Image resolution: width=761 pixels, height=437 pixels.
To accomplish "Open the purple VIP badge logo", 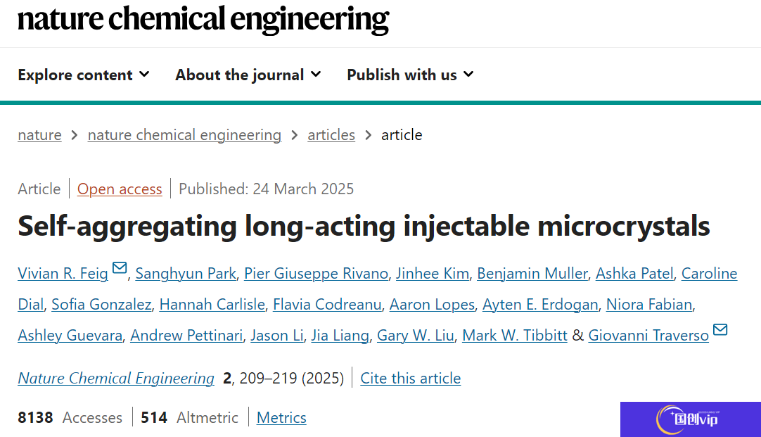I will pyautogui.click(x=690, y=419).
